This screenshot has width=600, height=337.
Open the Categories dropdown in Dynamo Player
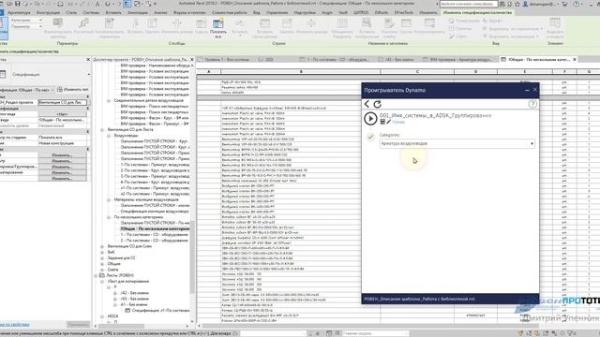pyautogui.click(x=457, y=143)
